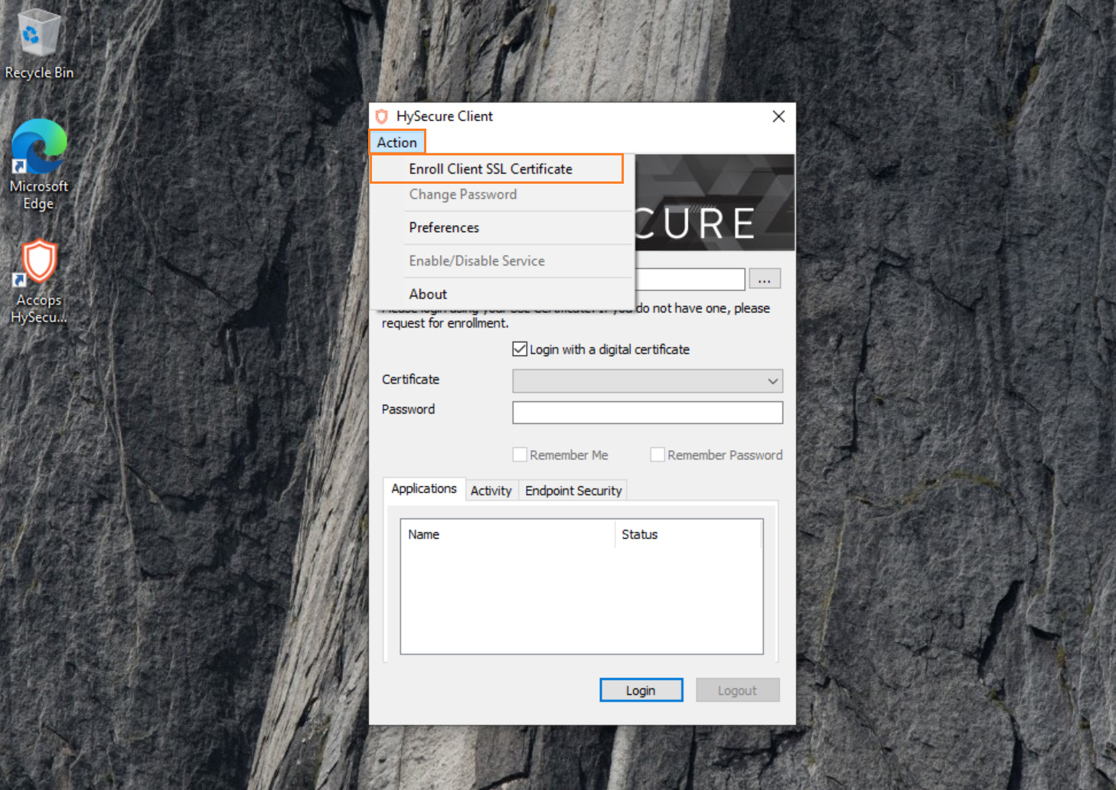This screenshot has height=790, width=1116.
Task: Enable the Remember Me checkbox
Action: [x=520, y=455]
